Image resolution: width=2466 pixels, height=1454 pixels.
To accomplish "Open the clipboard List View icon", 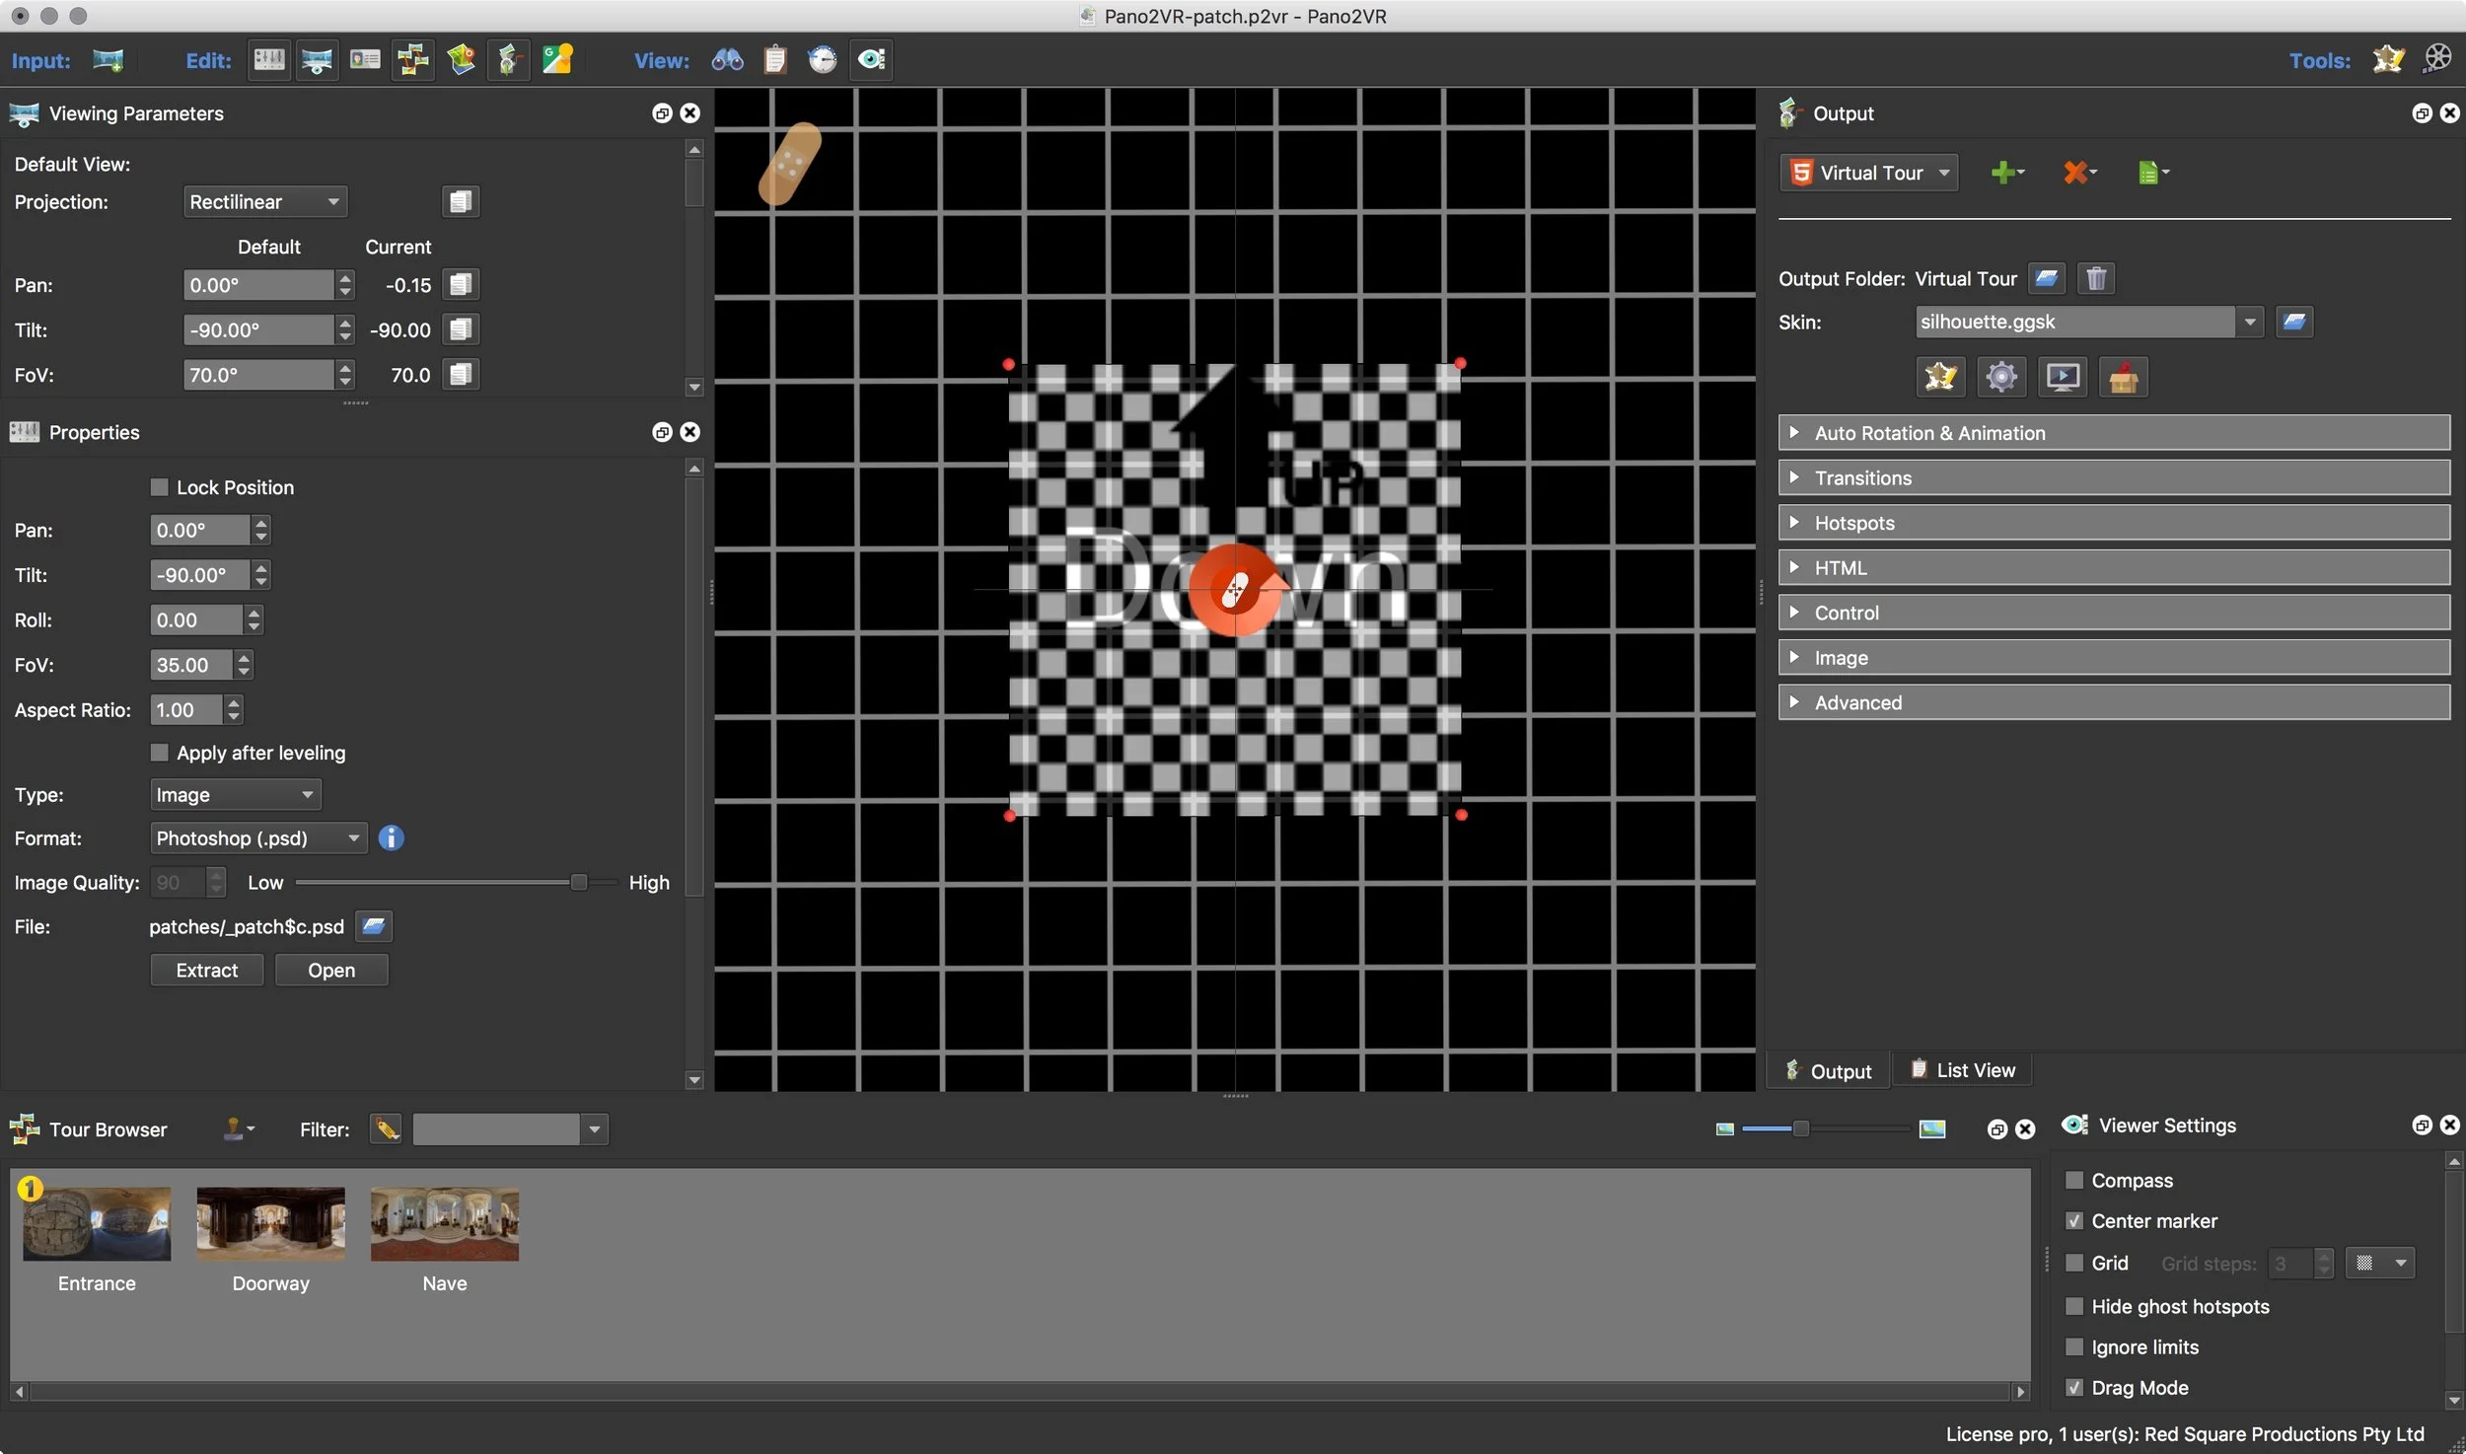I will pyautogui.click(x=775, y=60).
